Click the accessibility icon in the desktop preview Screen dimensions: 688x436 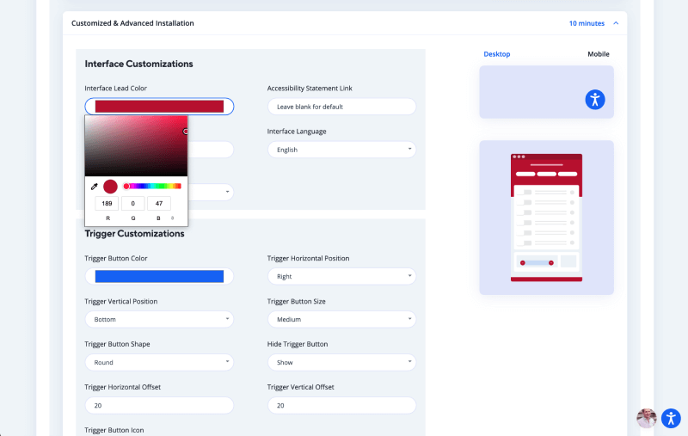[595, 99]
